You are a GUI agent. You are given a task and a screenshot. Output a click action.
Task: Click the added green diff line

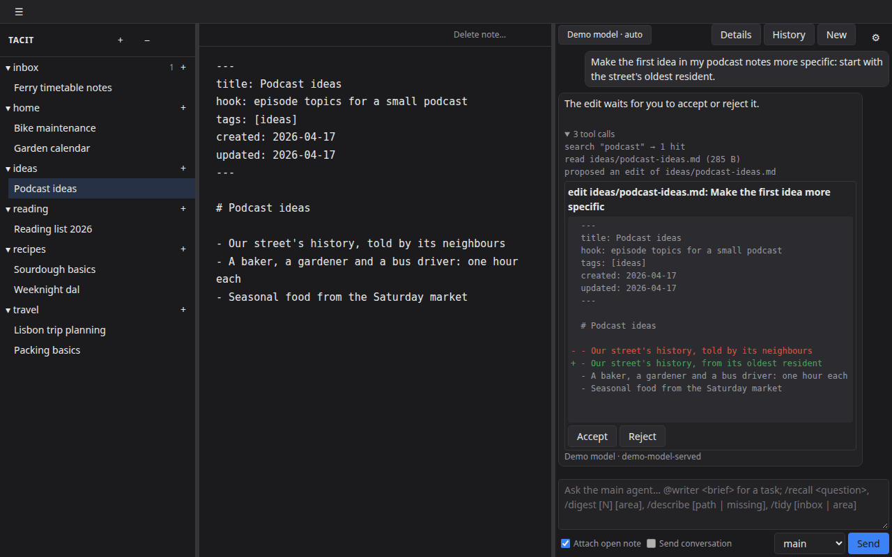click(696, 363)
